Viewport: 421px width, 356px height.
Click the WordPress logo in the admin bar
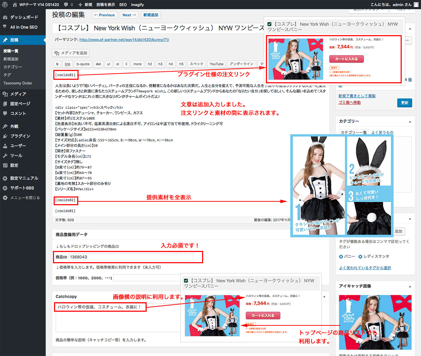pyautogui.click(x=4, y=5)
